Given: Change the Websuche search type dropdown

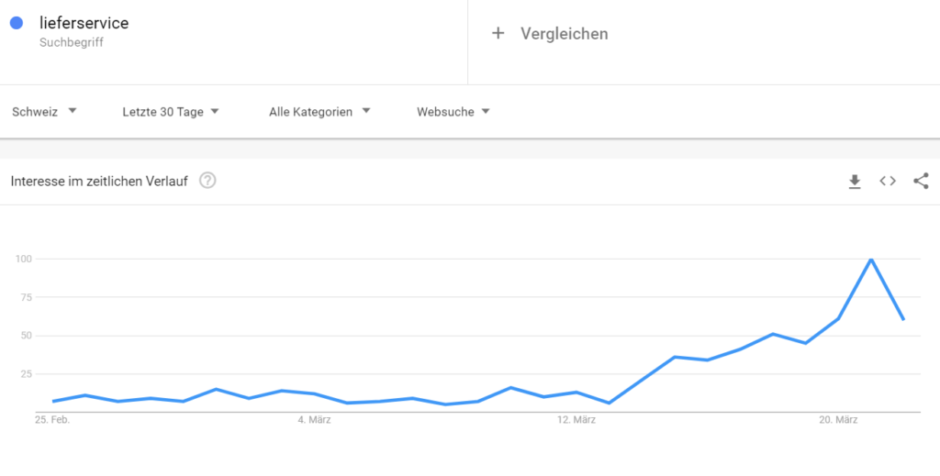Looking at the screenshot, I should click(453, 112).
